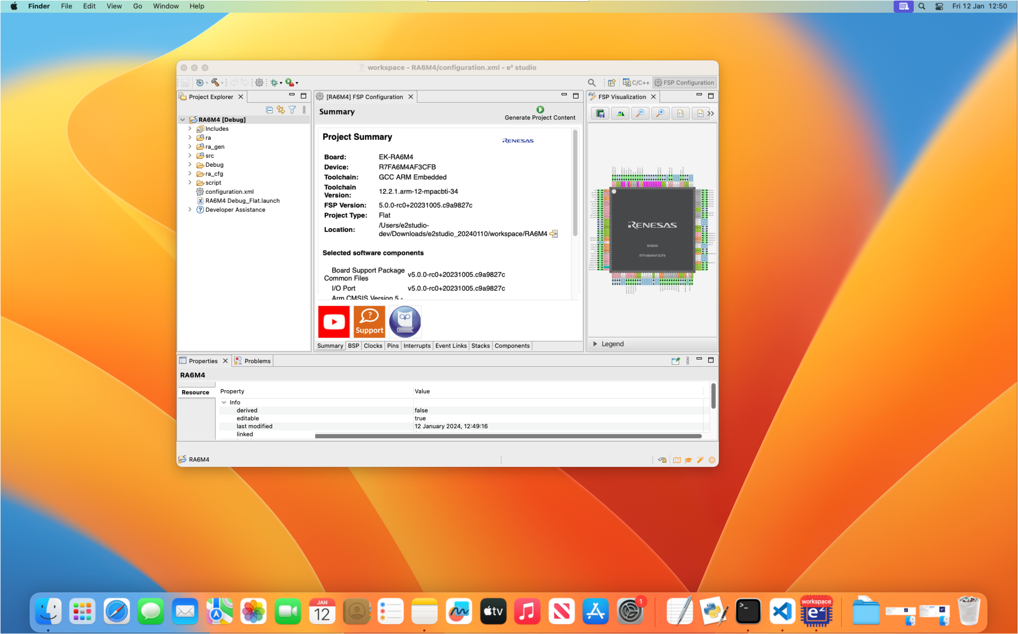
Task: Open Terminal from the Dock
Action: pyautogui.click(x=748, y=611)
